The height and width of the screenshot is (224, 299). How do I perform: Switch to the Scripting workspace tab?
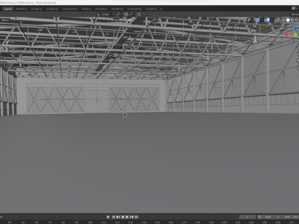click(x=151, y=9)
